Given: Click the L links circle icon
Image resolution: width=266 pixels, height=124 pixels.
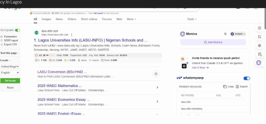Looking at the screenshot, I should tap(36, 60).
